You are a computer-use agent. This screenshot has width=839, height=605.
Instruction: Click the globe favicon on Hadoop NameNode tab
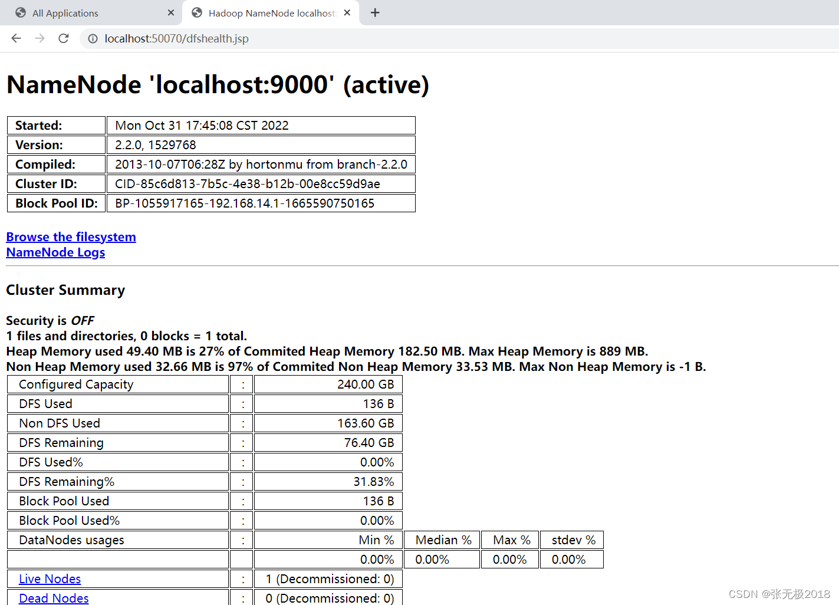tap(197, 12)
